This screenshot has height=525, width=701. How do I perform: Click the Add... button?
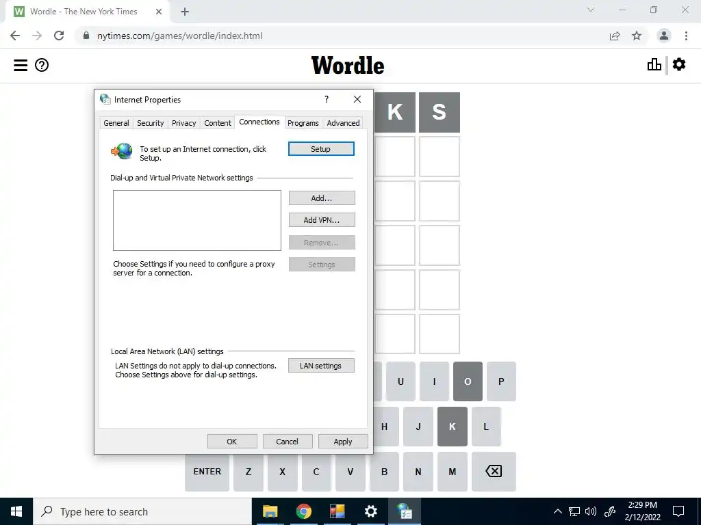click(322, 198)
